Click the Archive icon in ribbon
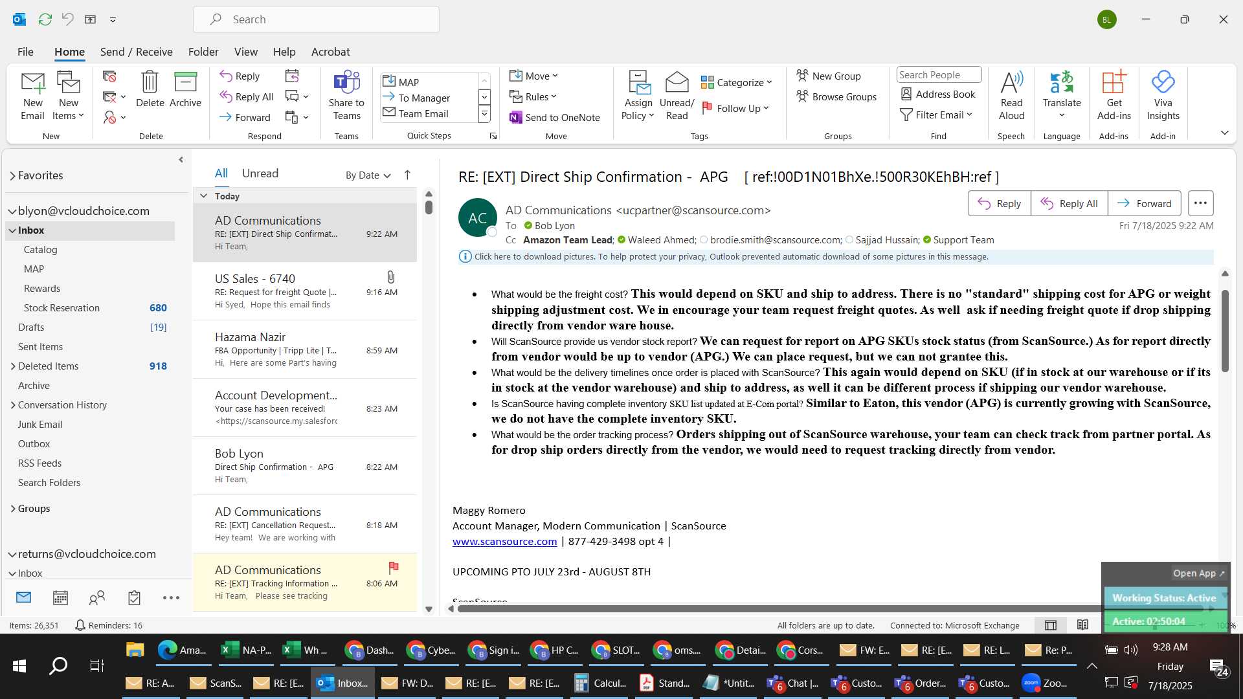The height and width of the screenshot is (699, 1243). 185,82
